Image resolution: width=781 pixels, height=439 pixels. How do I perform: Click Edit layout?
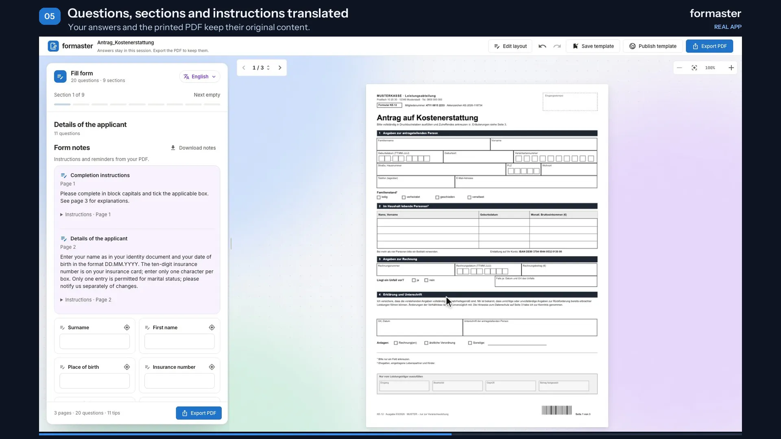coord(510,46)
